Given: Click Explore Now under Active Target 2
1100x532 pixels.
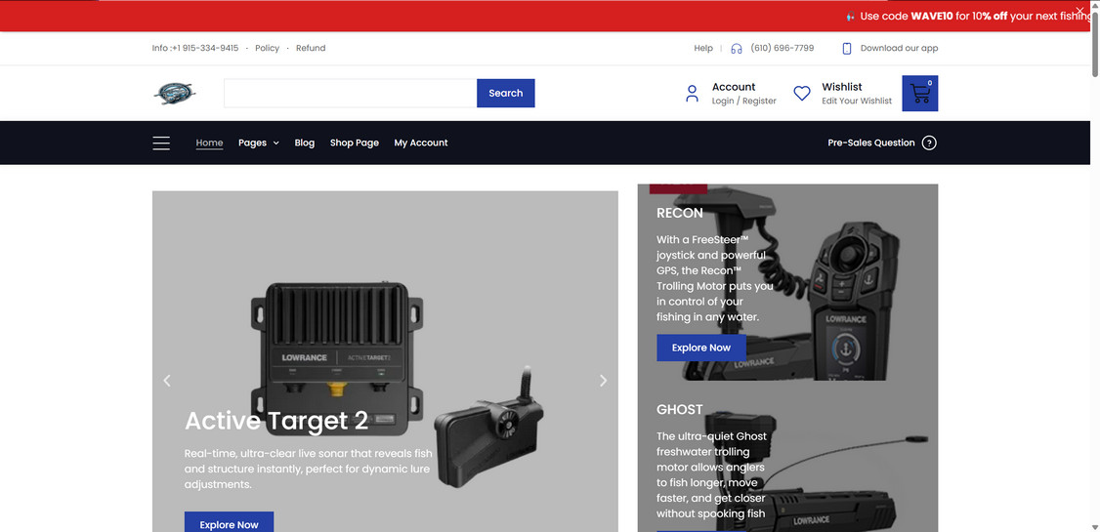Looking at the screenshot, I should [x=229, y=521].
